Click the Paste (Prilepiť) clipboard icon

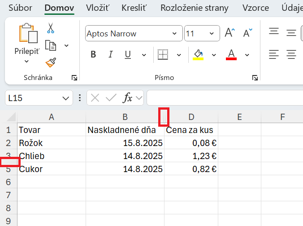28,33
